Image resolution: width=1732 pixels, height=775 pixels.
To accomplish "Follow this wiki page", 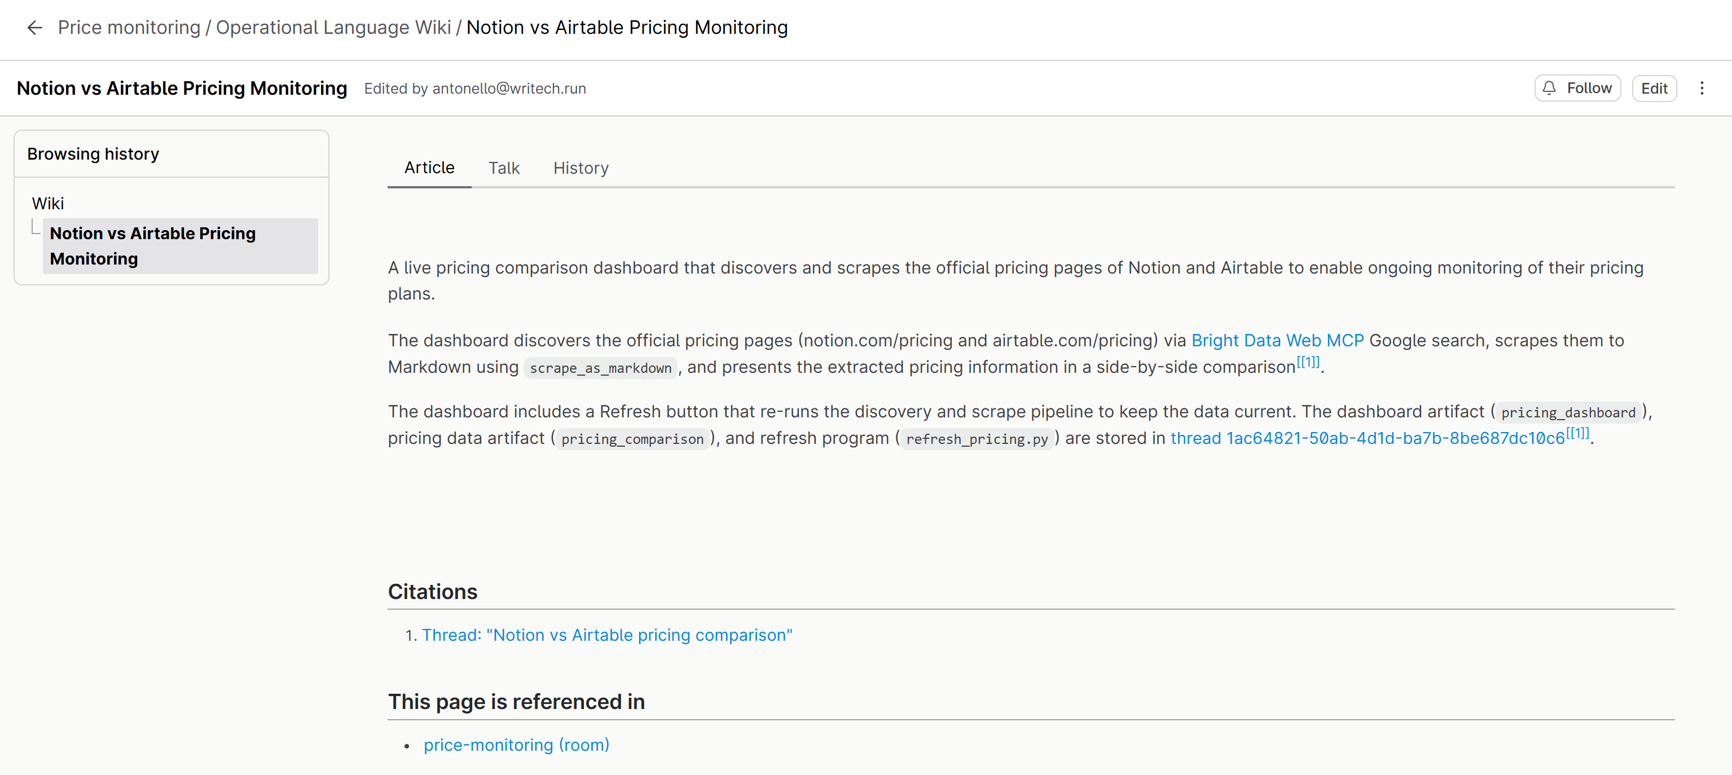I will point(1577,88).
